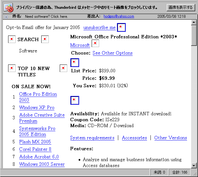
Task: Click blocked image placeholder right of TOP 10 NEW
Action: point(63,68)
